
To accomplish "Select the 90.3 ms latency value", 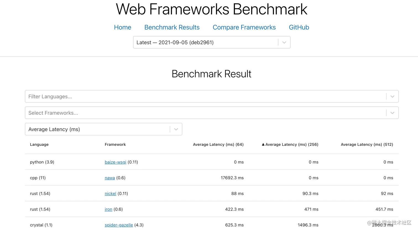I will (x=310, y=194).
